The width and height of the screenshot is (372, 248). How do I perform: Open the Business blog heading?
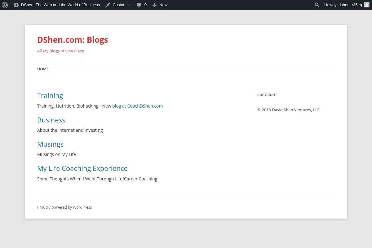click(x=51, y=120)
